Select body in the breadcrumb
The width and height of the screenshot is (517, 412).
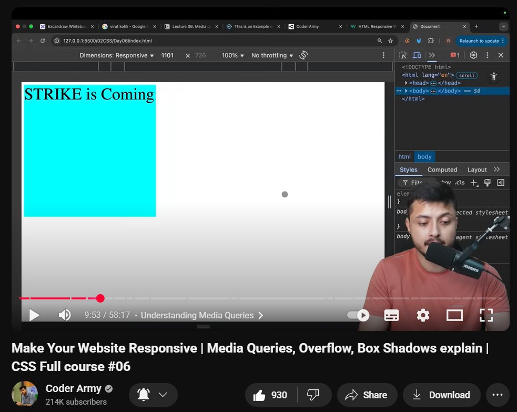[424, 157]
